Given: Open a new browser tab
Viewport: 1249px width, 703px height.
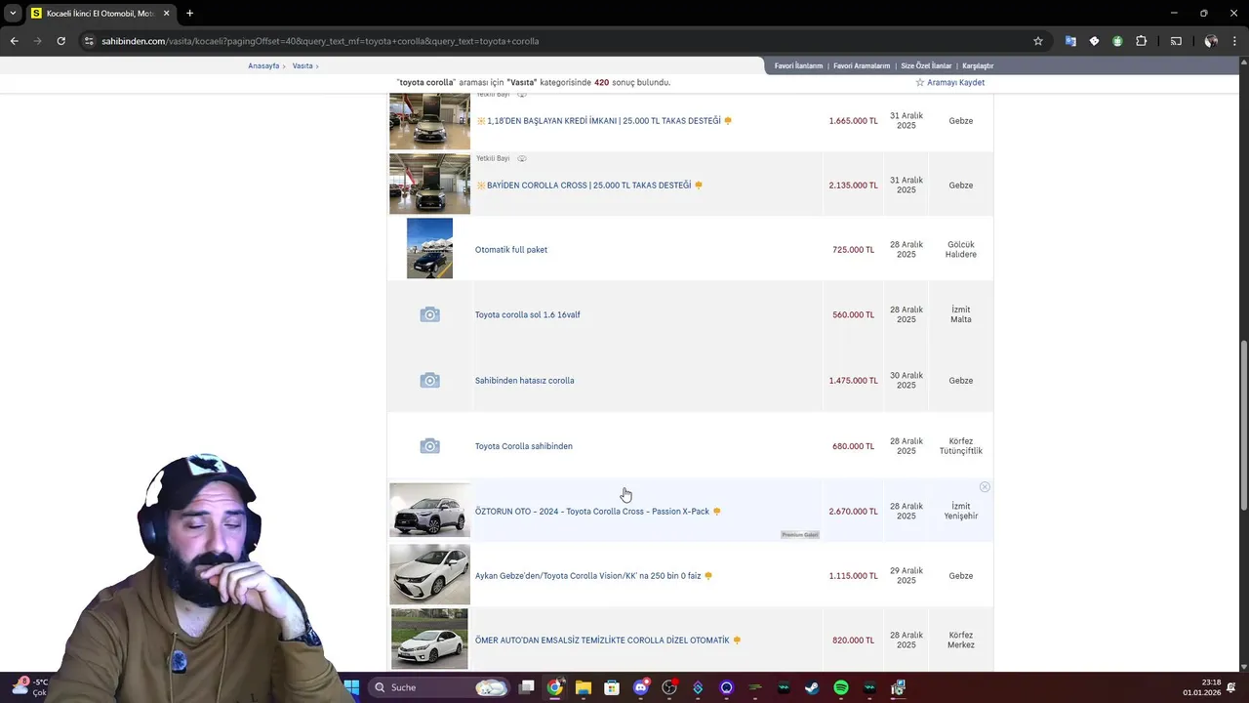Looking at the screenshot, I should pos(189,13).
